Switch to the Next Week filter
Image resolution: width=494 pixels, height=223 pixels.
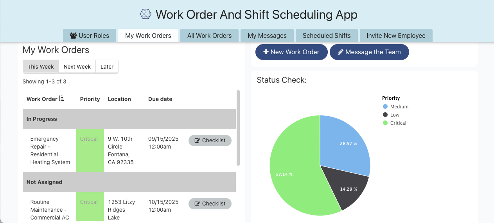pos(77,67)
